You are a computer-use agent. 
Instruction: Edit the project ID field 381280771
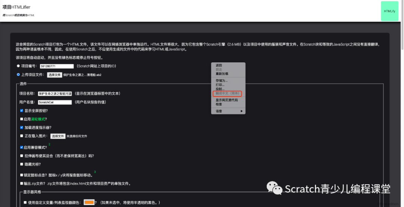57,66
